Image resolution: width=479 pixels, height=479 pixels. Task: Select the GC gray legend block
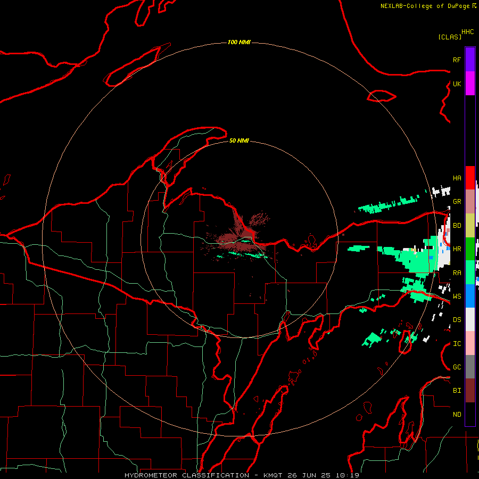(x=470, y=367)
